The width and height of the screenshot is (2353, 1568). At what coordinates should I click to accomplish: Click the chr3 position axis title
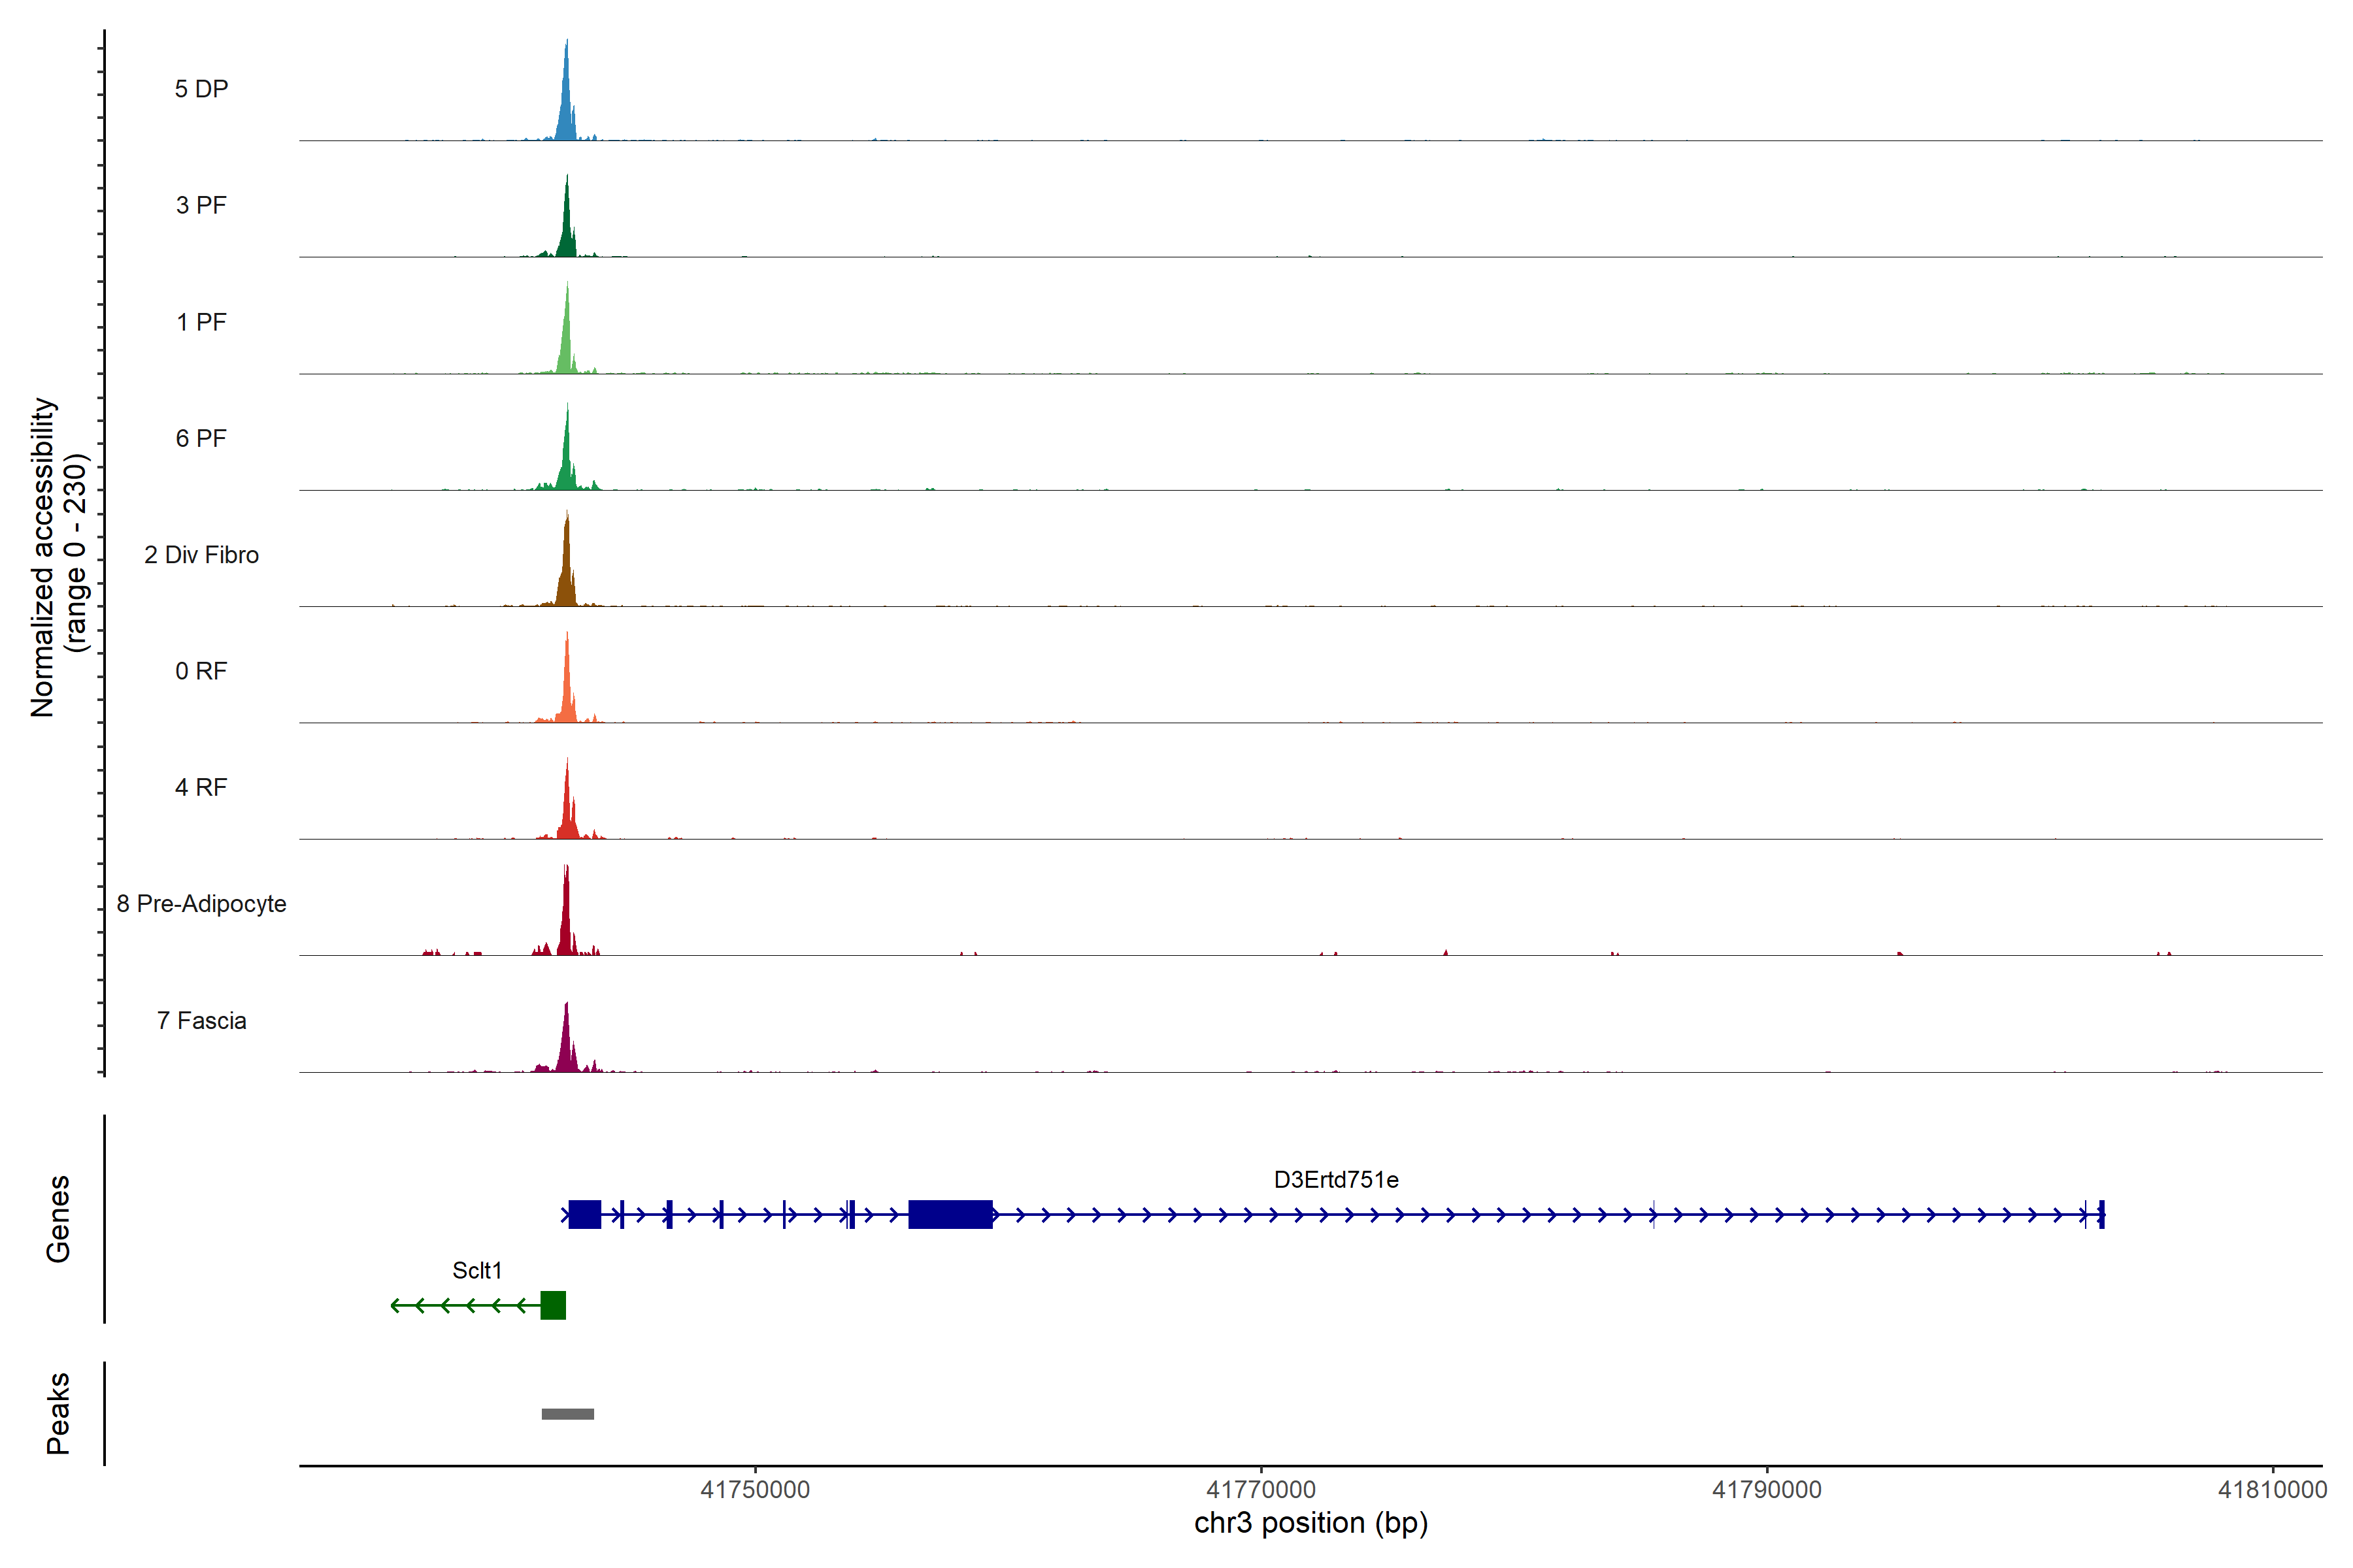tap(1310, 1523)
